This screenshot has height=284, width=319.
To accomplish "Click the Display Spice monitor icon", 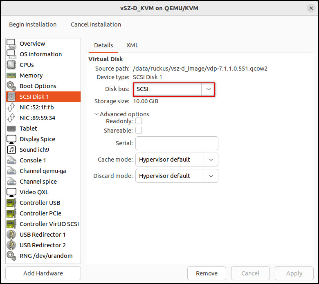I will [11, 139].
